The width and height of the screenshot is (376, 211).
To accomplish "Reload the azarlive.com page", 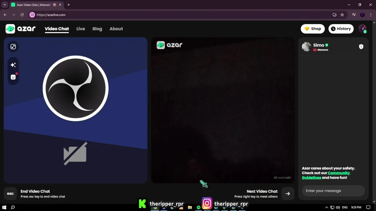I will pos(22,15).
